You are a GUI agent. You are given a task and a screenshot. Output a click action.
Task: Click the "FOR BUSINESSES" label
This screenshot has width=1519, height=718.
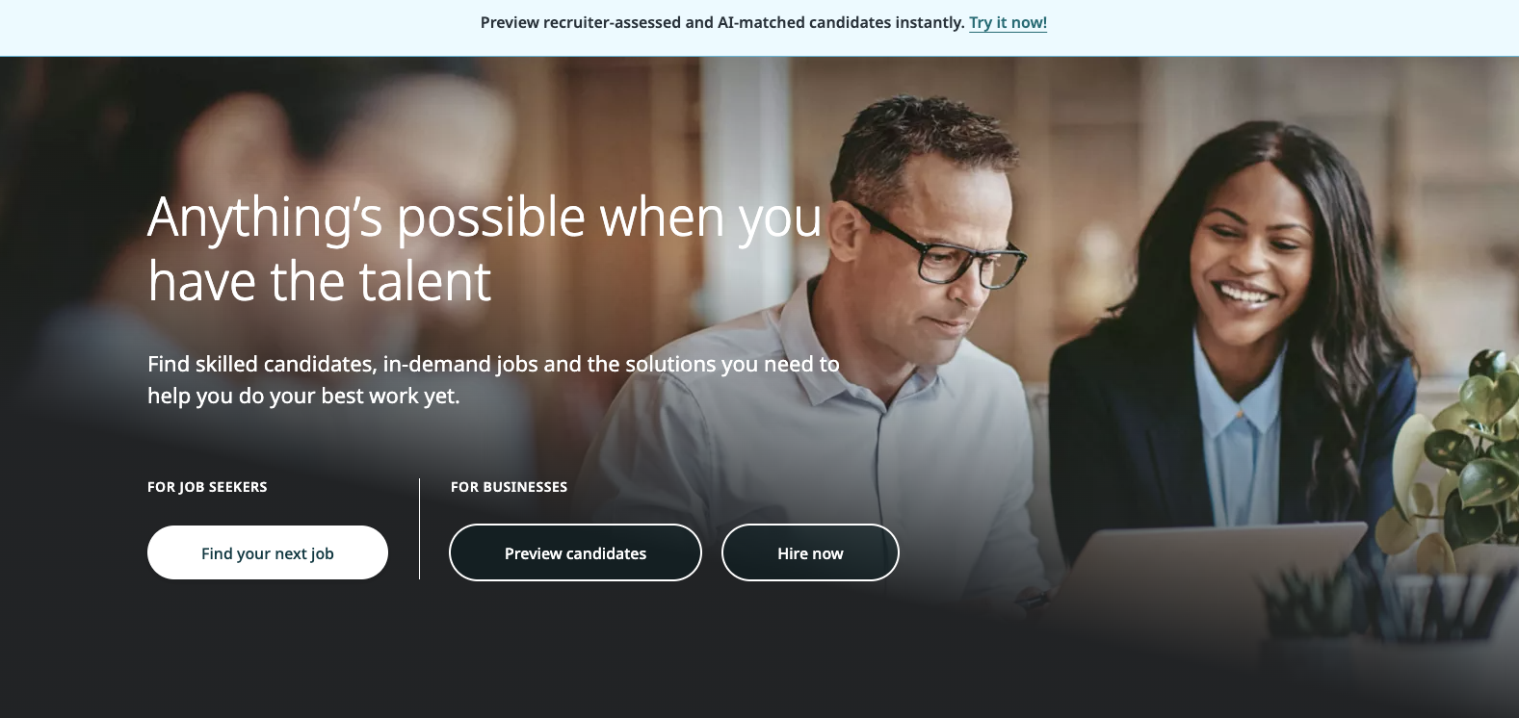click(509, 487)
